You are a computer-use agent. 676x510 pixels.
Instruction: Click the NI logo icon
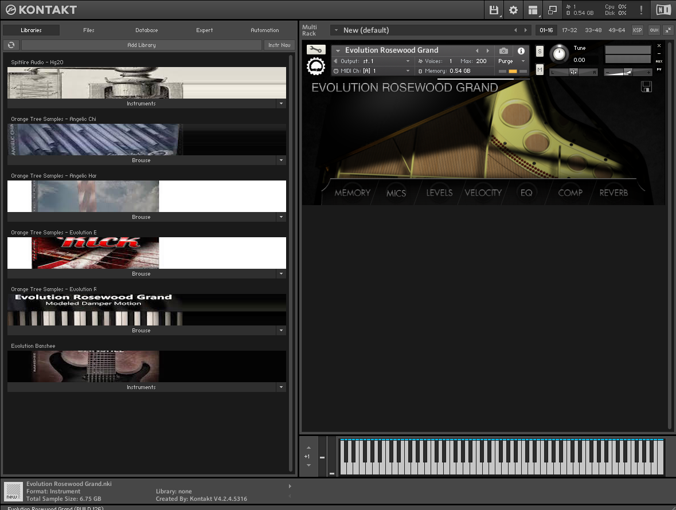(x=663, y=10)
